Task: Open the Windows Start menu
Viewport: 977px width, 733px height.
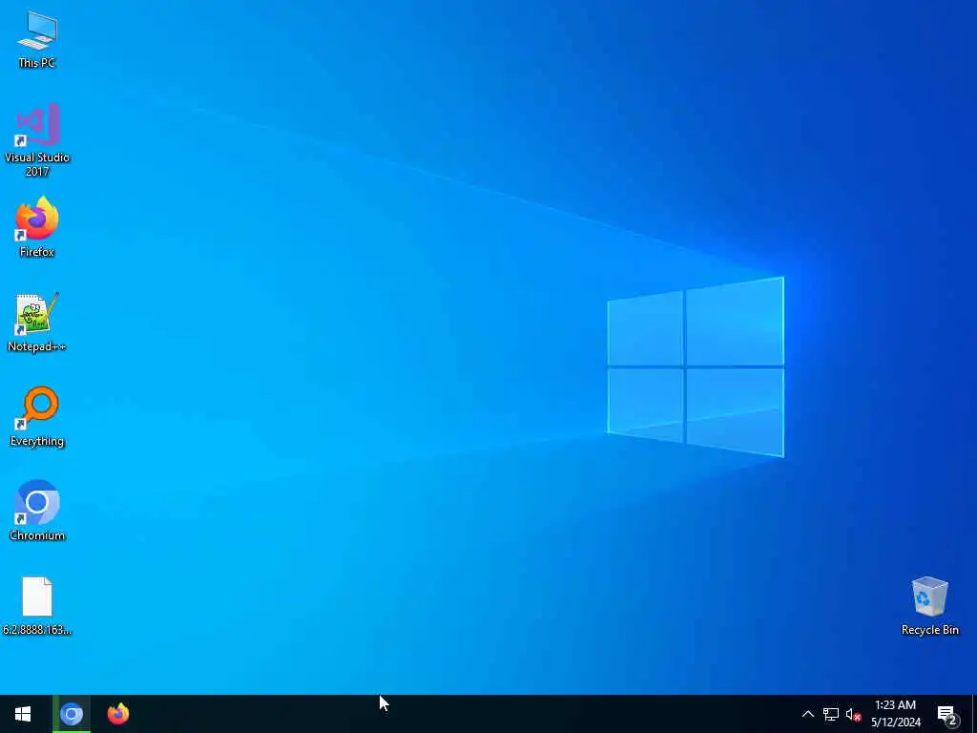Action: point(23,714)
